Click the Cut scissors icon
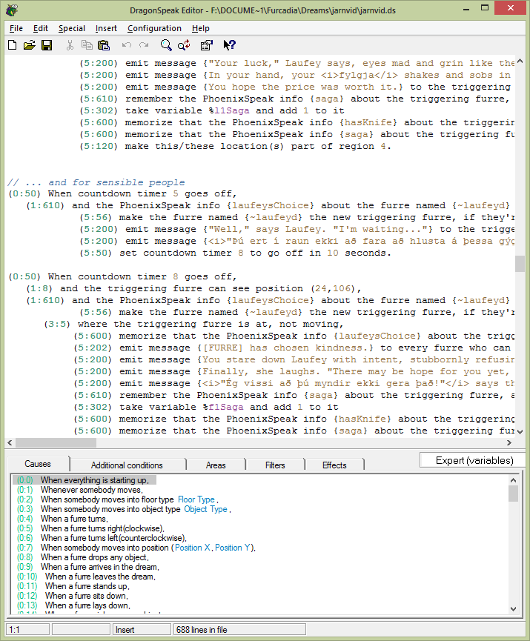Image resolution: width=530 pixels, height=641 pixels. 70,45
